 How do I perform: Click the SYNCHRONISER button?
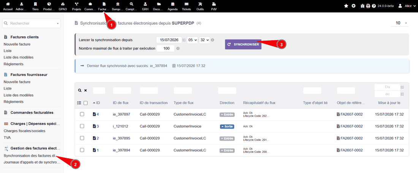point(243,44)
